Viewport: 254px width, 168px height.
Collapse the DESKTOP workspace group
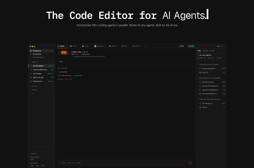point(41,62)
